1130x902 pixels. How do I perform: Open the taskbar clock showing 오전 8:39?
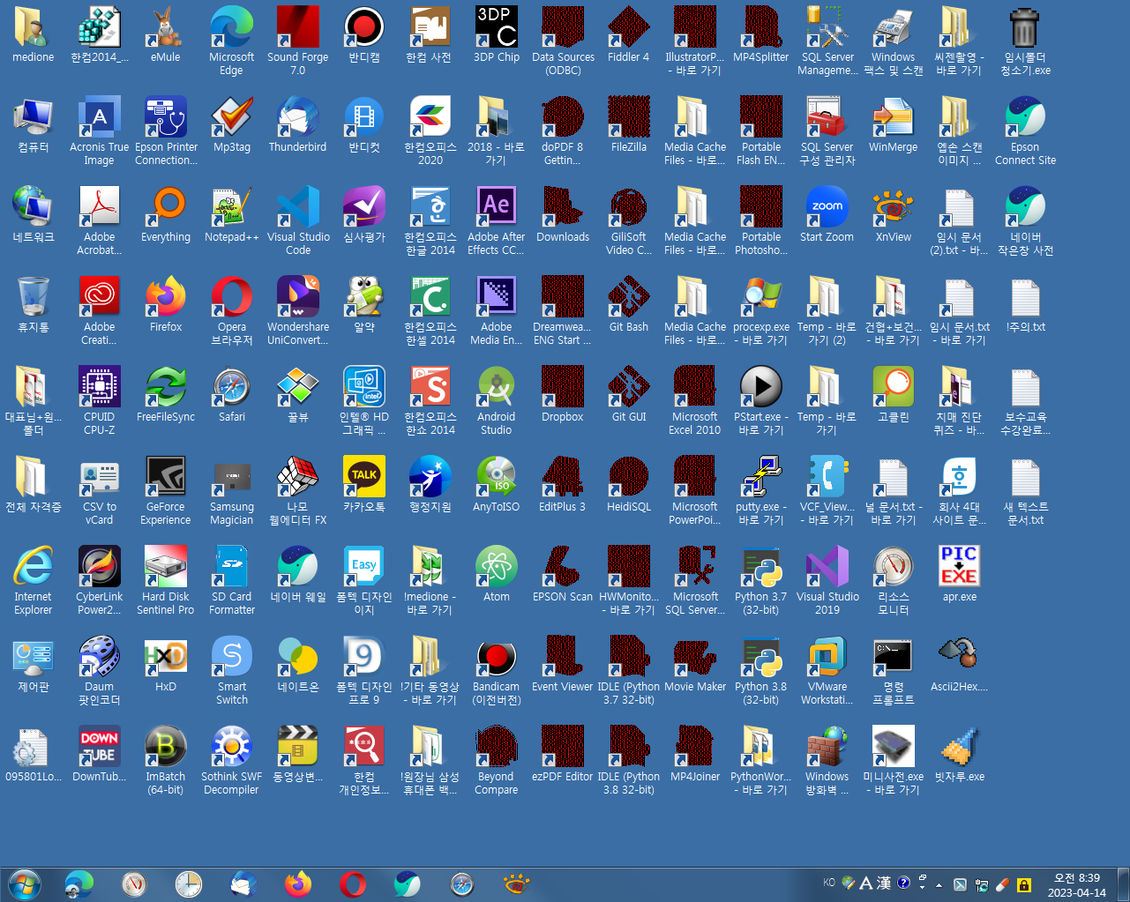1076,884
